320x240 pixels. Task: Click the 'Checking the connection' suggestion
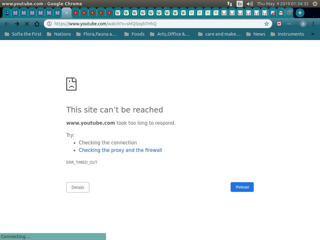(108, 142)
